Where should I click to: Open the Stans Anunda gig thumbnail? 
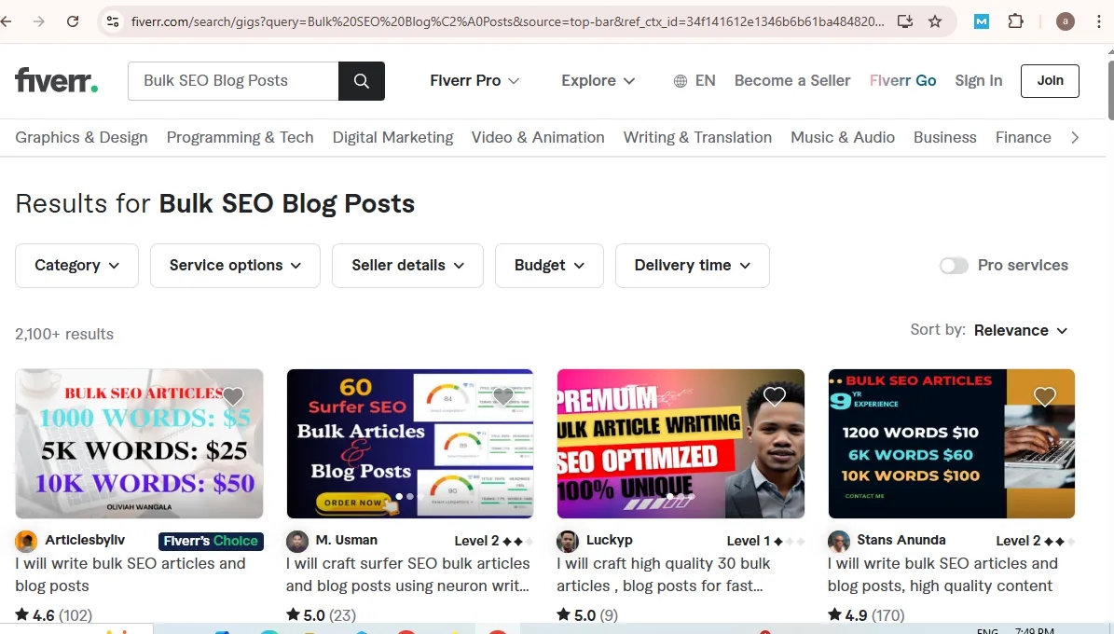tap(951, 444)
